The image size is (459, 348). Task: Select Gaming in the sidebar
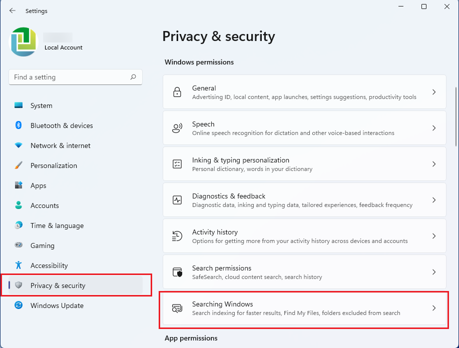click(76, 245)
